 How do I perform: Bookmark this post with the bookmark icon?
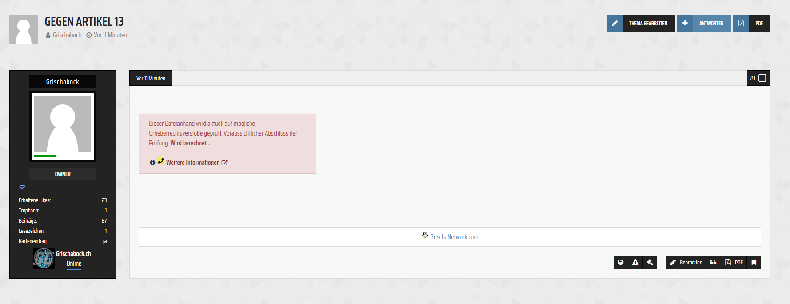(754, 262)
